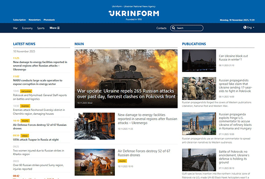This screenshot has width=265, height=179.
Task: Open latest news Air Defense Forces destroy drones
Action: pos(40,126)
